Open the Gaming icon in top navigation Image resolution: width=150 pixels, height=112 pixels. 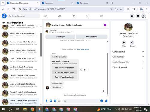(102, 16)
